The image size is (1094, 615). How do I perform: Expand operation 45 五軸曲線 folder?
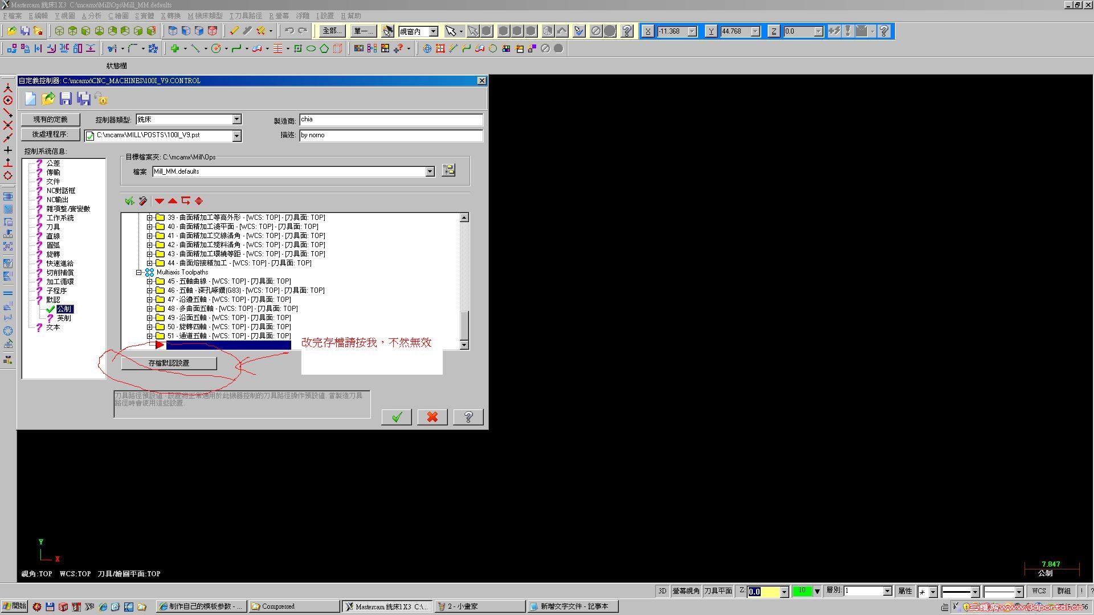coord(149,281)
